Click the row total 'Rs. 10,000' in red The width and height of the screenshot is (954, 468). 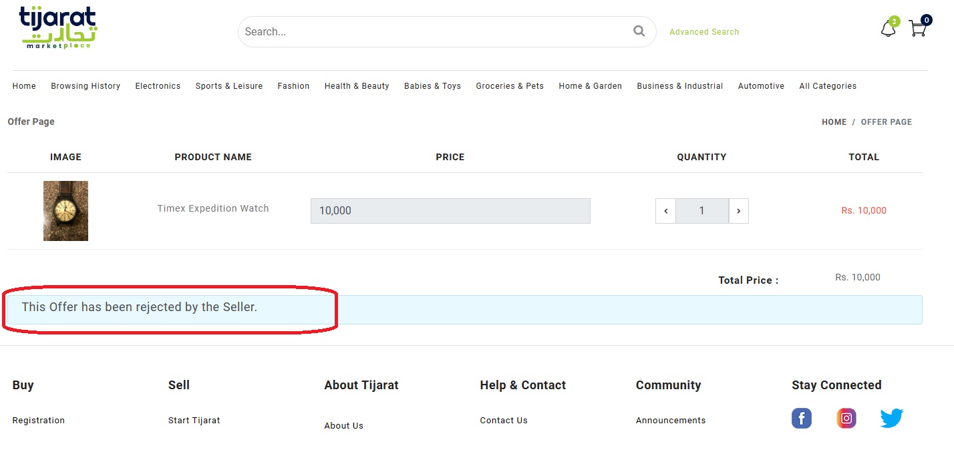click(x=864, y=210)
